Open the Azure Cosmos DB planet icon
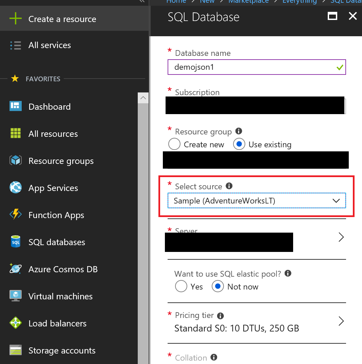 coord(16,269)
